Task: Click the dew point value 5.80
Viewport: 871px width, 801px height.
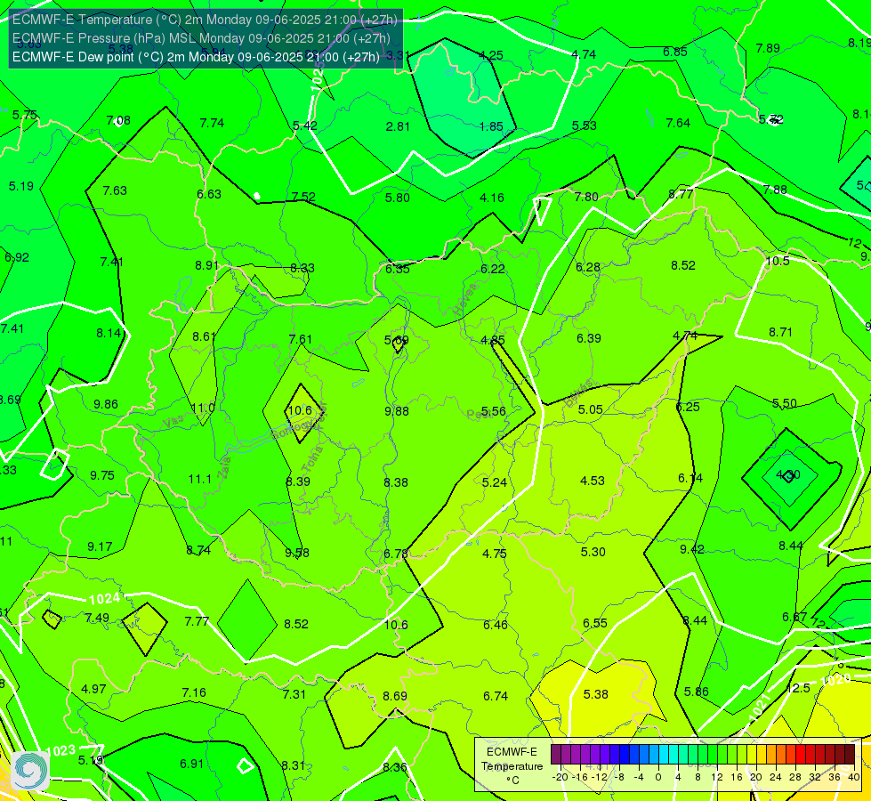Action: tap(397, 198)
